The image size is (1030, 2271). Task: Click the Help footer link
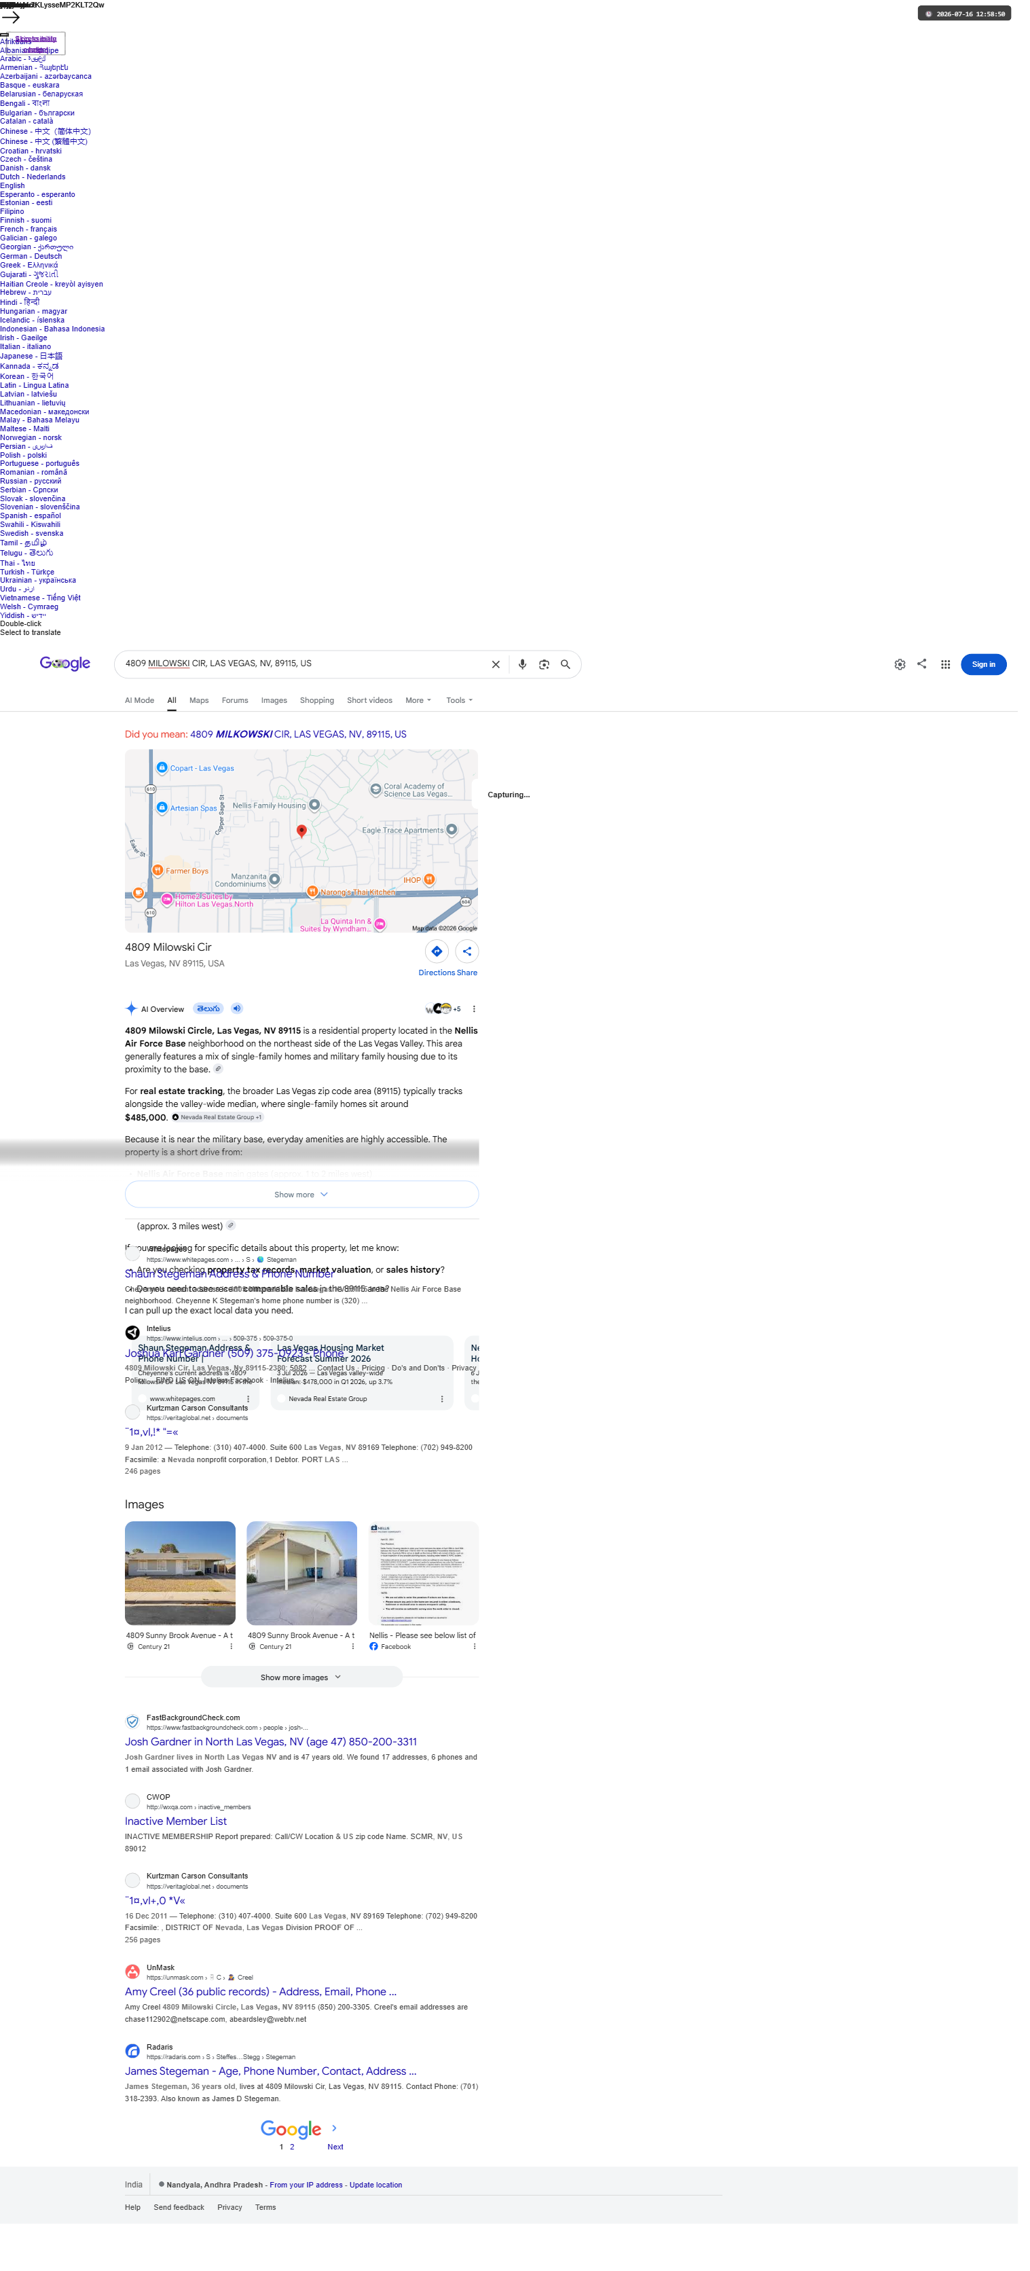134,2234
